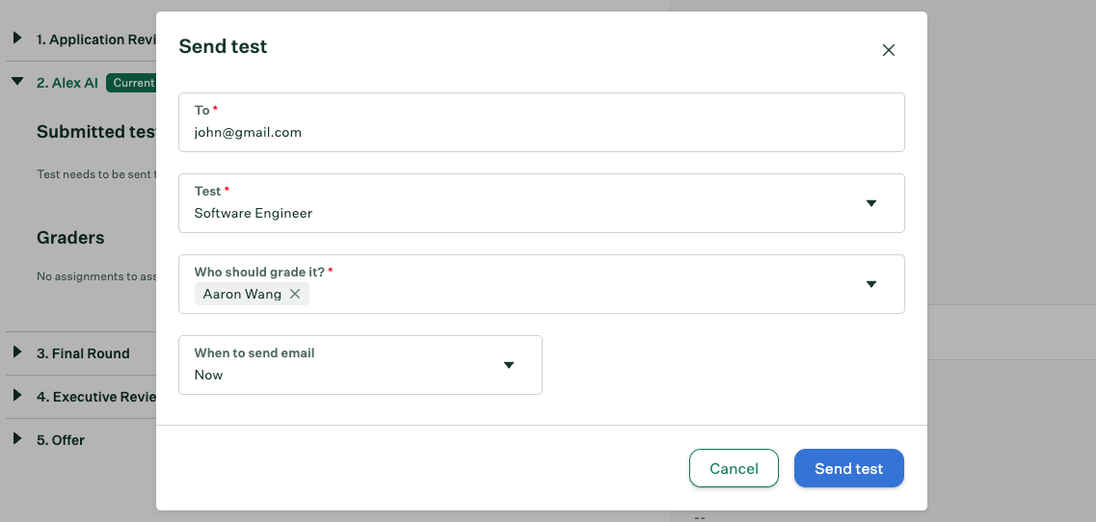Expand the Application Review stage triangle
The image size is (1096, 522).
click(16, 39)
